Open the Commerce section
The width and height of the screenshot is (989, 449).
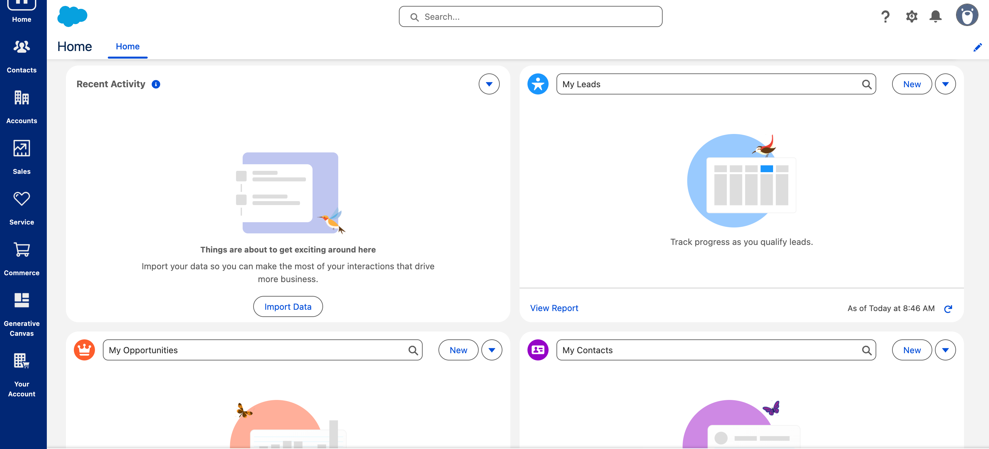(21, 259)
